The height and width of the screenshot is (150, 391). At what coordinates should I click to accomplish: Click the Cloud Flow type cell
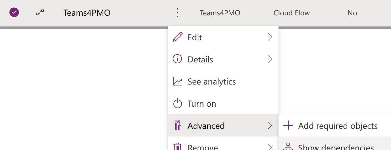[291, 13]
